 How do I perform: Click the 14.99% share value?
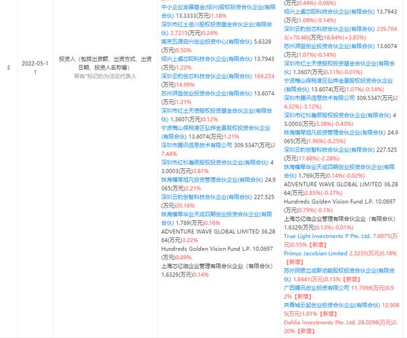[x=185, y=85]
